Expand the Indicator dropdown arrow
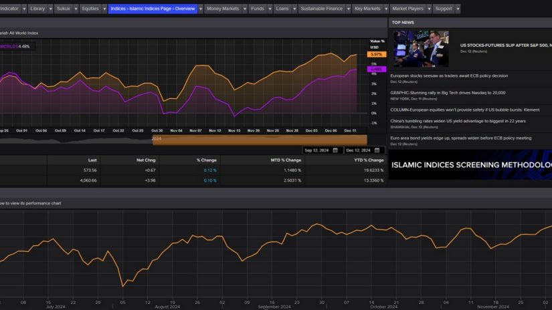552x310 pixels. click(24, 9)
